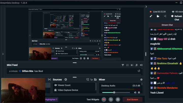
Task: Click End Stream button
Action: click(x=132, y=99)
